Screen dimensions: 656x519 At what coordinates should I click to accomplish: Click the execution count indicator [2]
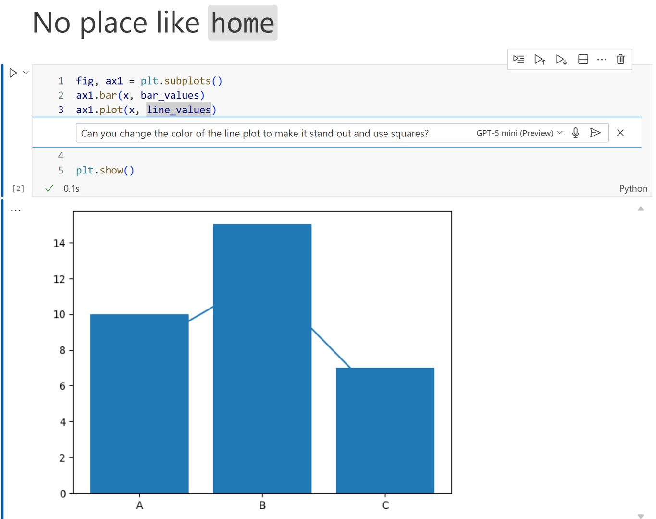coord(18,188)
